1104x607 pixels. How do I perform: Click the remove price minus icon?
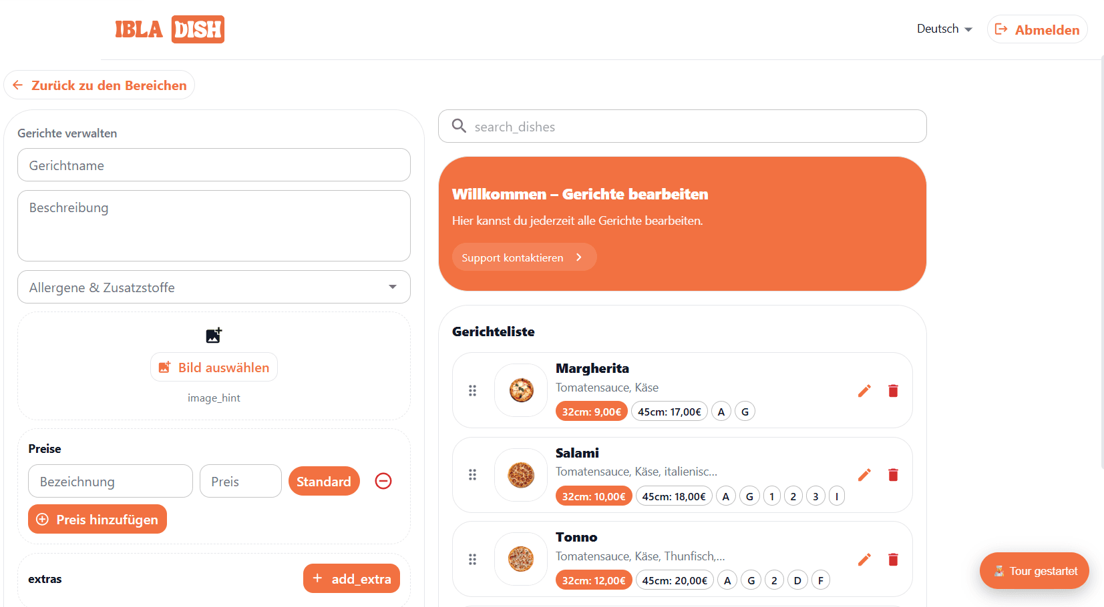point(383,481)
